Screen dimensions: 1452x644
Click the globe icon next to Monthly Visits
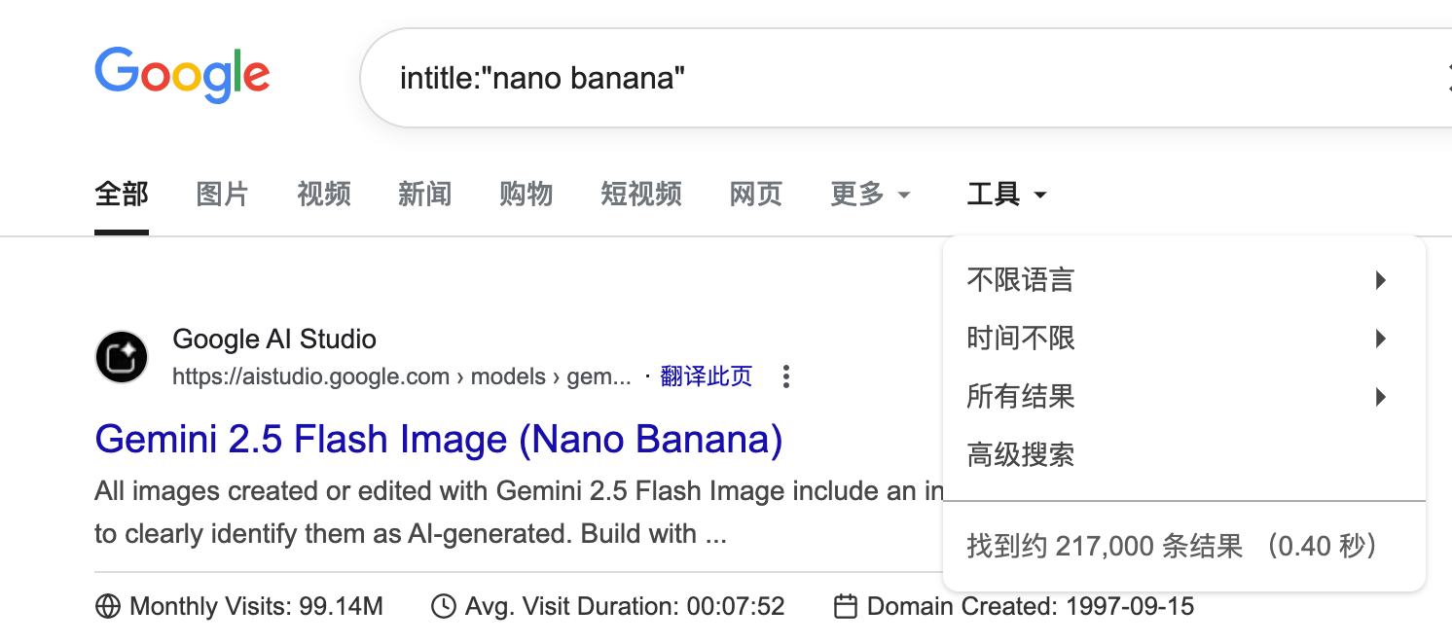click(x=108, y=607)
